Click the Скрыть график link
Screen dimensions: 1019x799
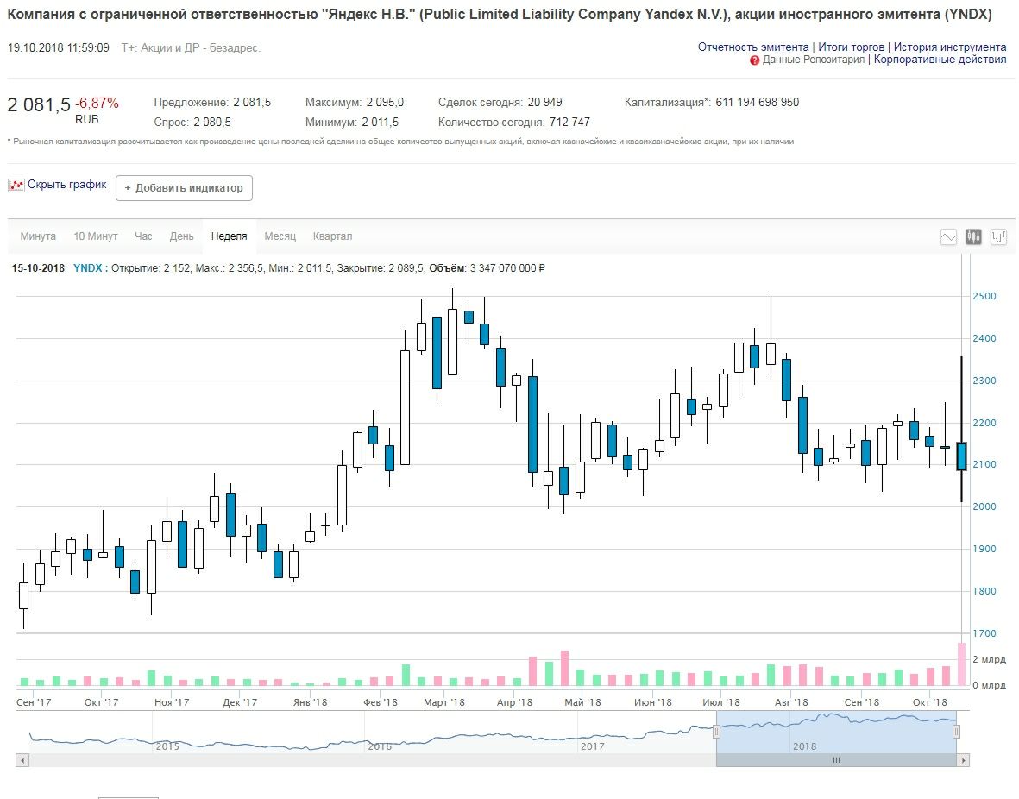67,185
